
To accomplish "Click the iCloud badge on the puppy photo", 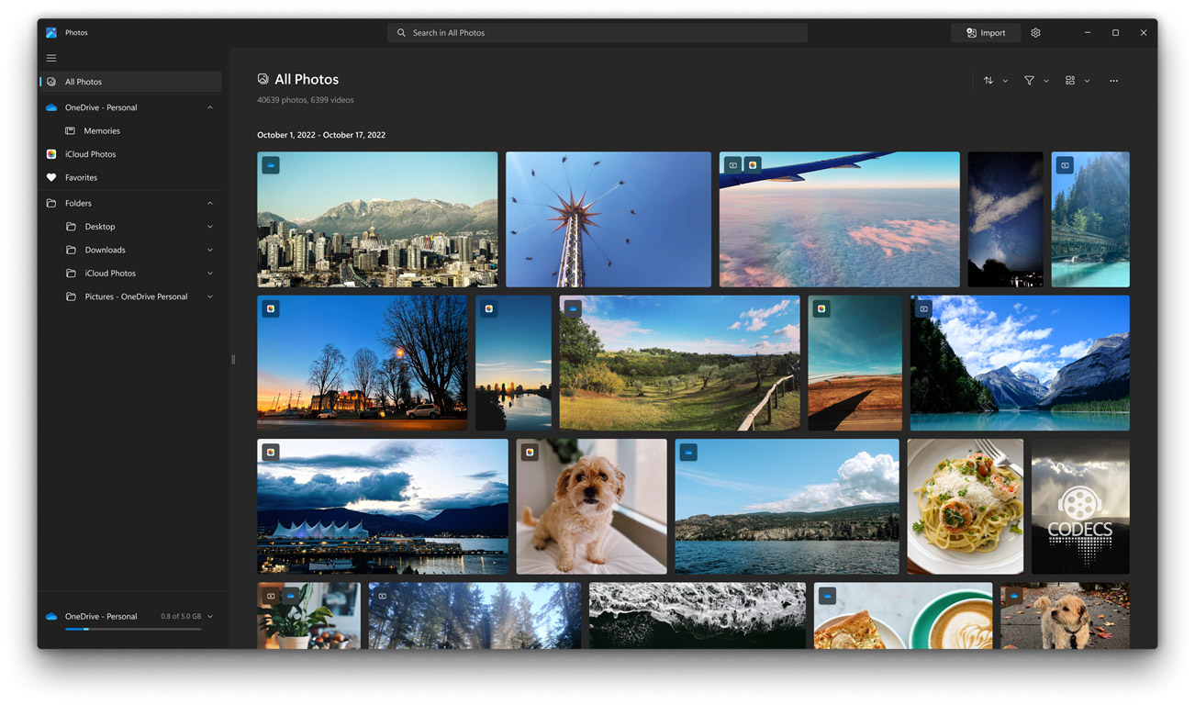I will pyautogui.click(x=530, y=452).
